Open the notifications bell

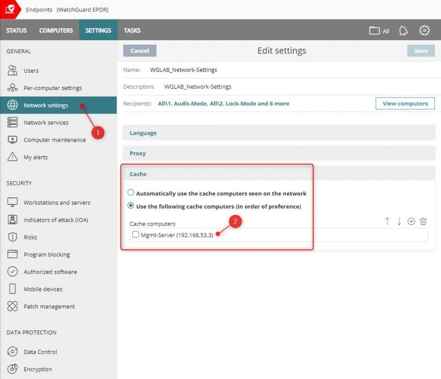(403, 31)
